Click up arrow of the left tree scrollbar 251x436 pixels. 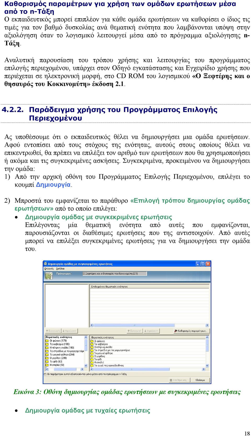86,337
